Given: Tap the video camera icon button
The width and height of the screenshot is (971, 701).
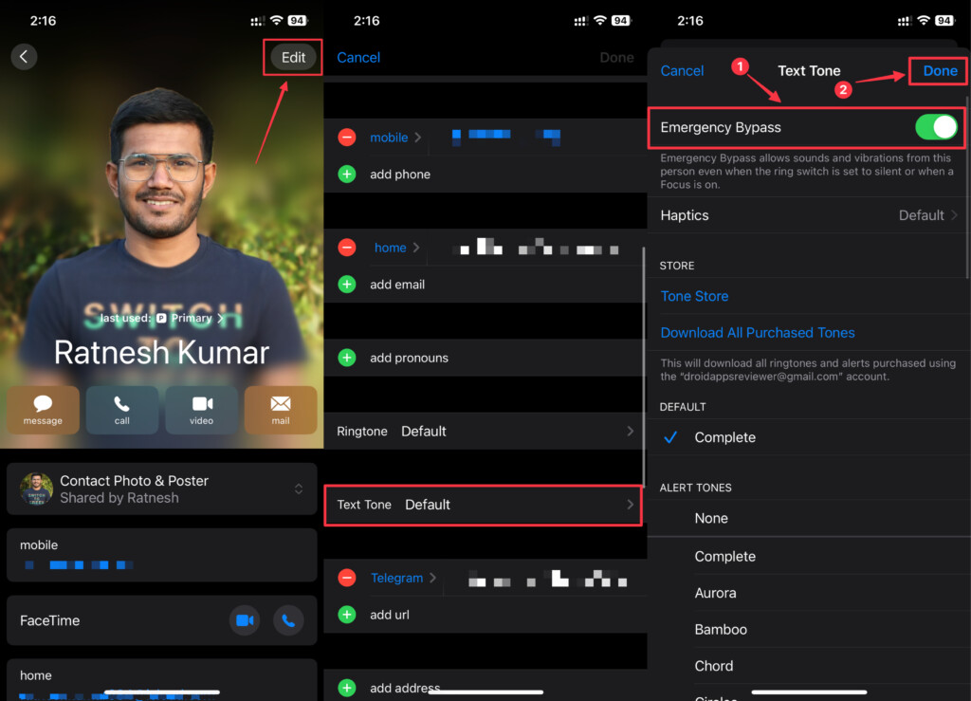Looking at the screenshot, I should pos(201,410).
